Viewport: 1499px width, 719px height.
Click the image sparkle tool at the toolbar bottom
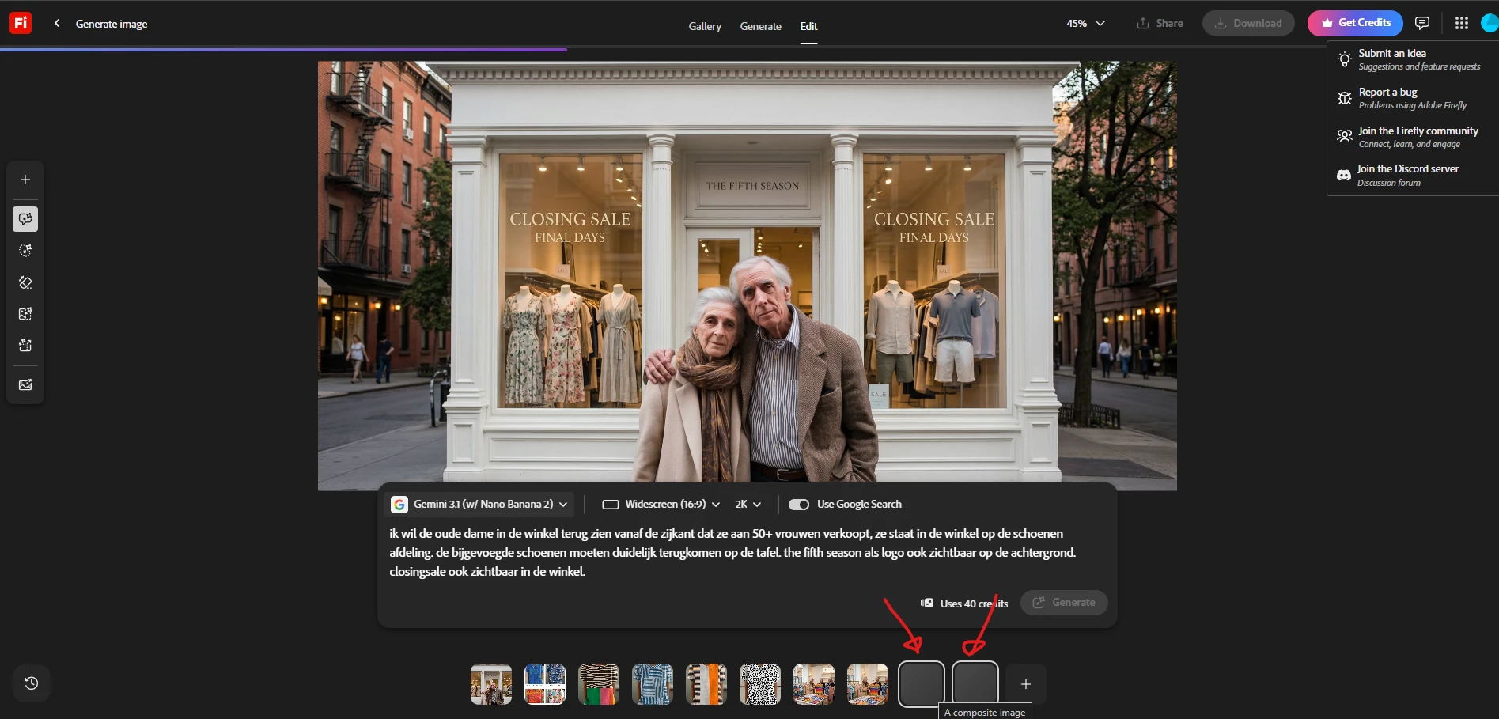pyautogui.click(x=25, y=385)
